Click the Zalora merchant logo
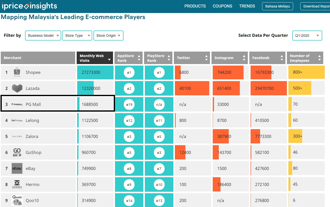This screenshot has height=207, width=330. 17,136
